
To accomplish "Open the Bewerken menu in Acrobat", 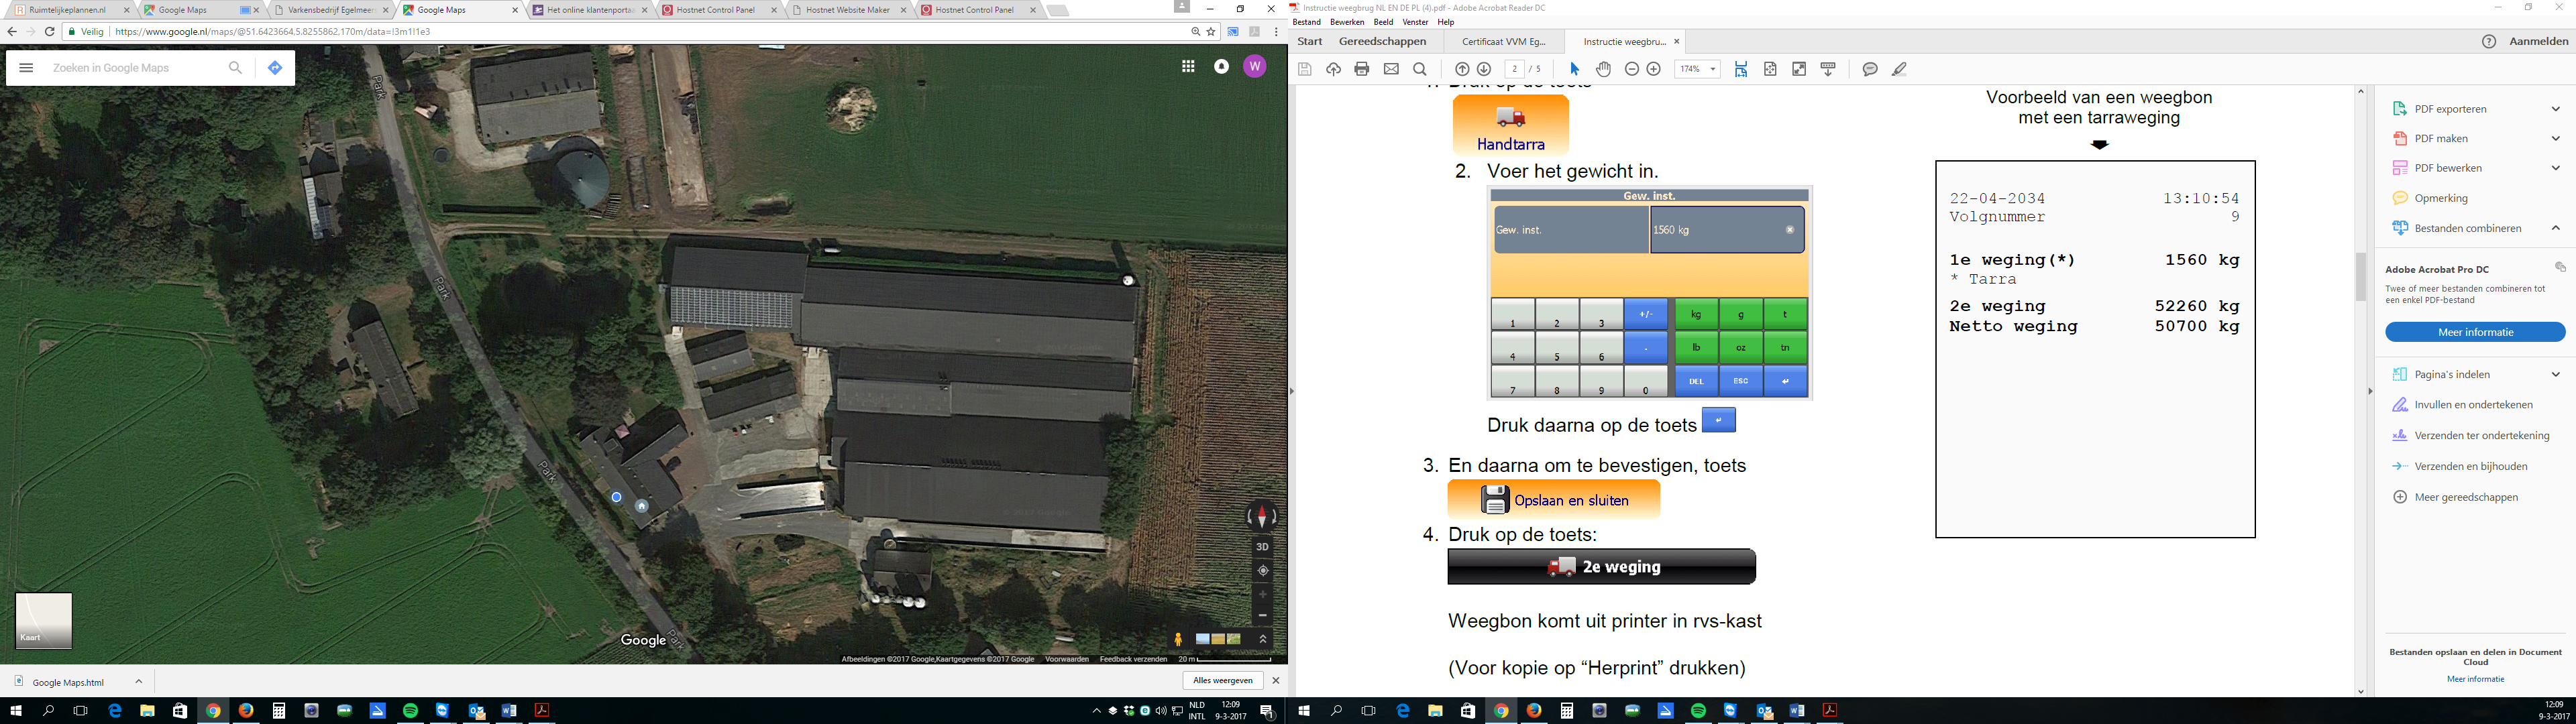I will pos(1347,22).
